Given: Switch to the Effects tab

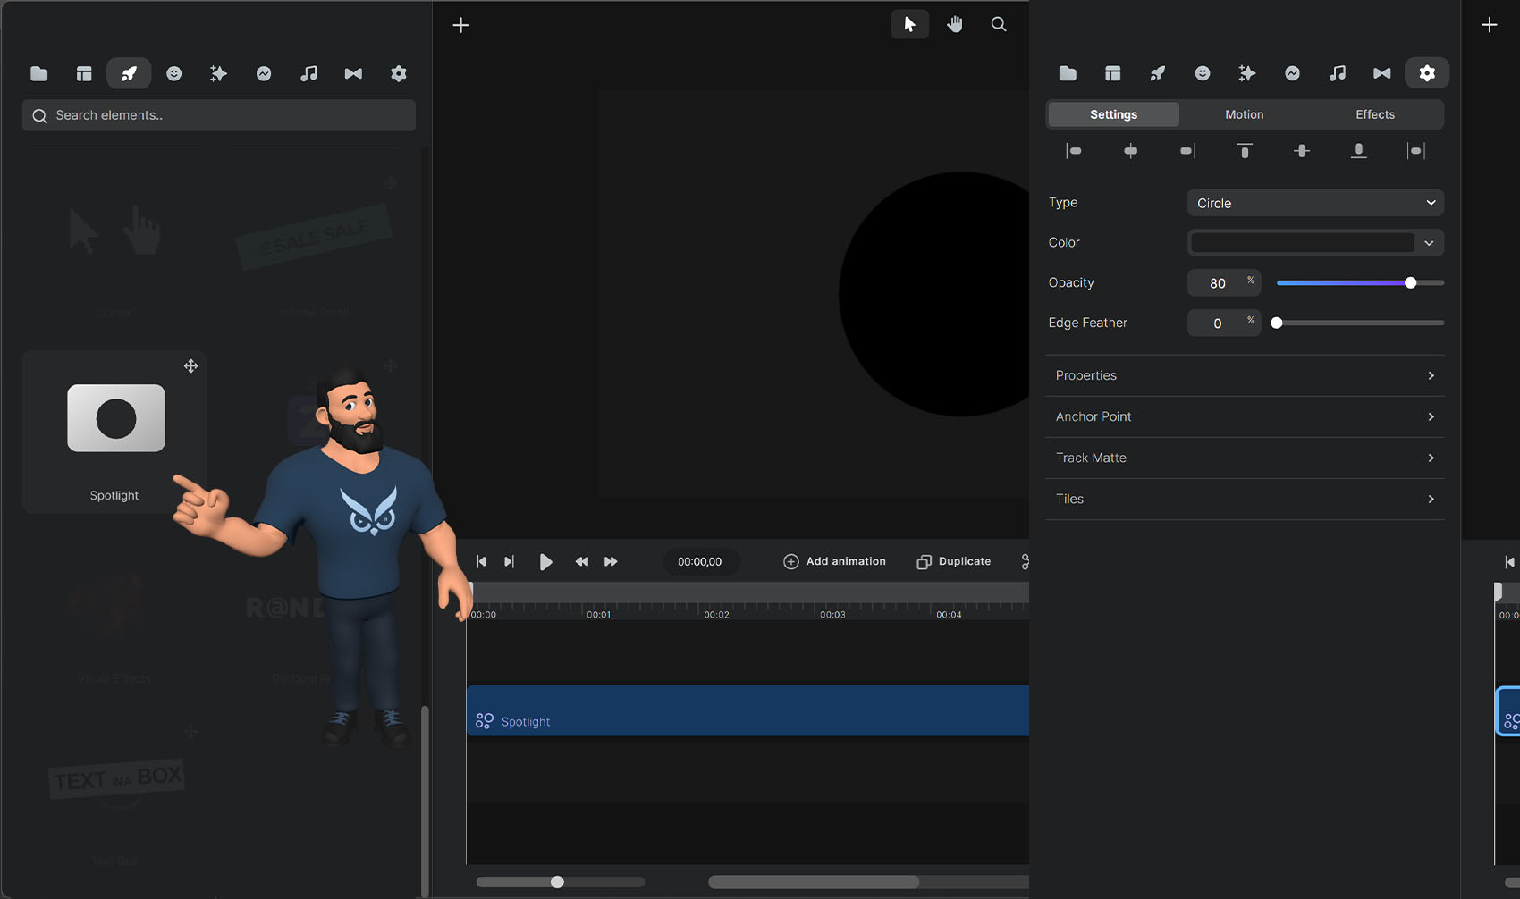Looking at the screenshot, I should coord(1374,114).
